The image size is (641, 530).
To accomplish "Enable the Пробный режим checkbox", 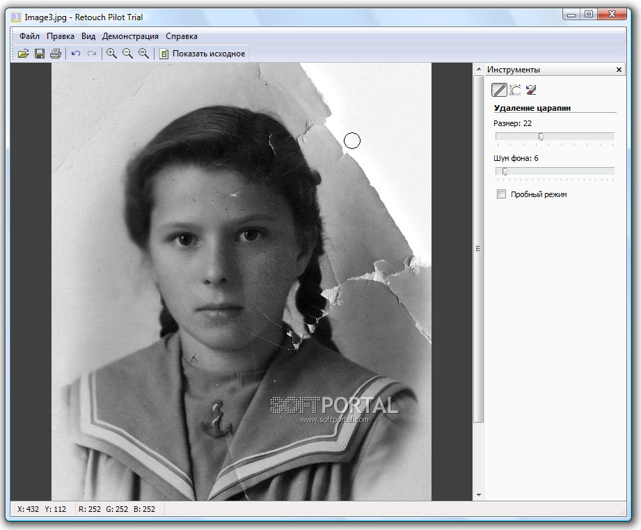I will click(x=501, y=194).
